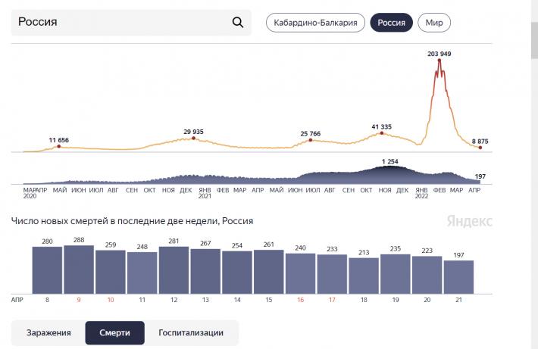Select the Мир region chip

coord(434,23)
